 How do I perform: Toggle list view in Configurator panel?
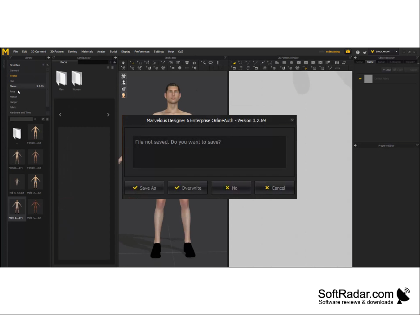pos(112,68)
